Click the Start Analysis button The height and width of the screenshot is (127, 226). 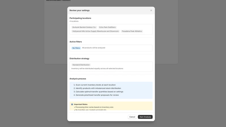click(x=145, y=117)
